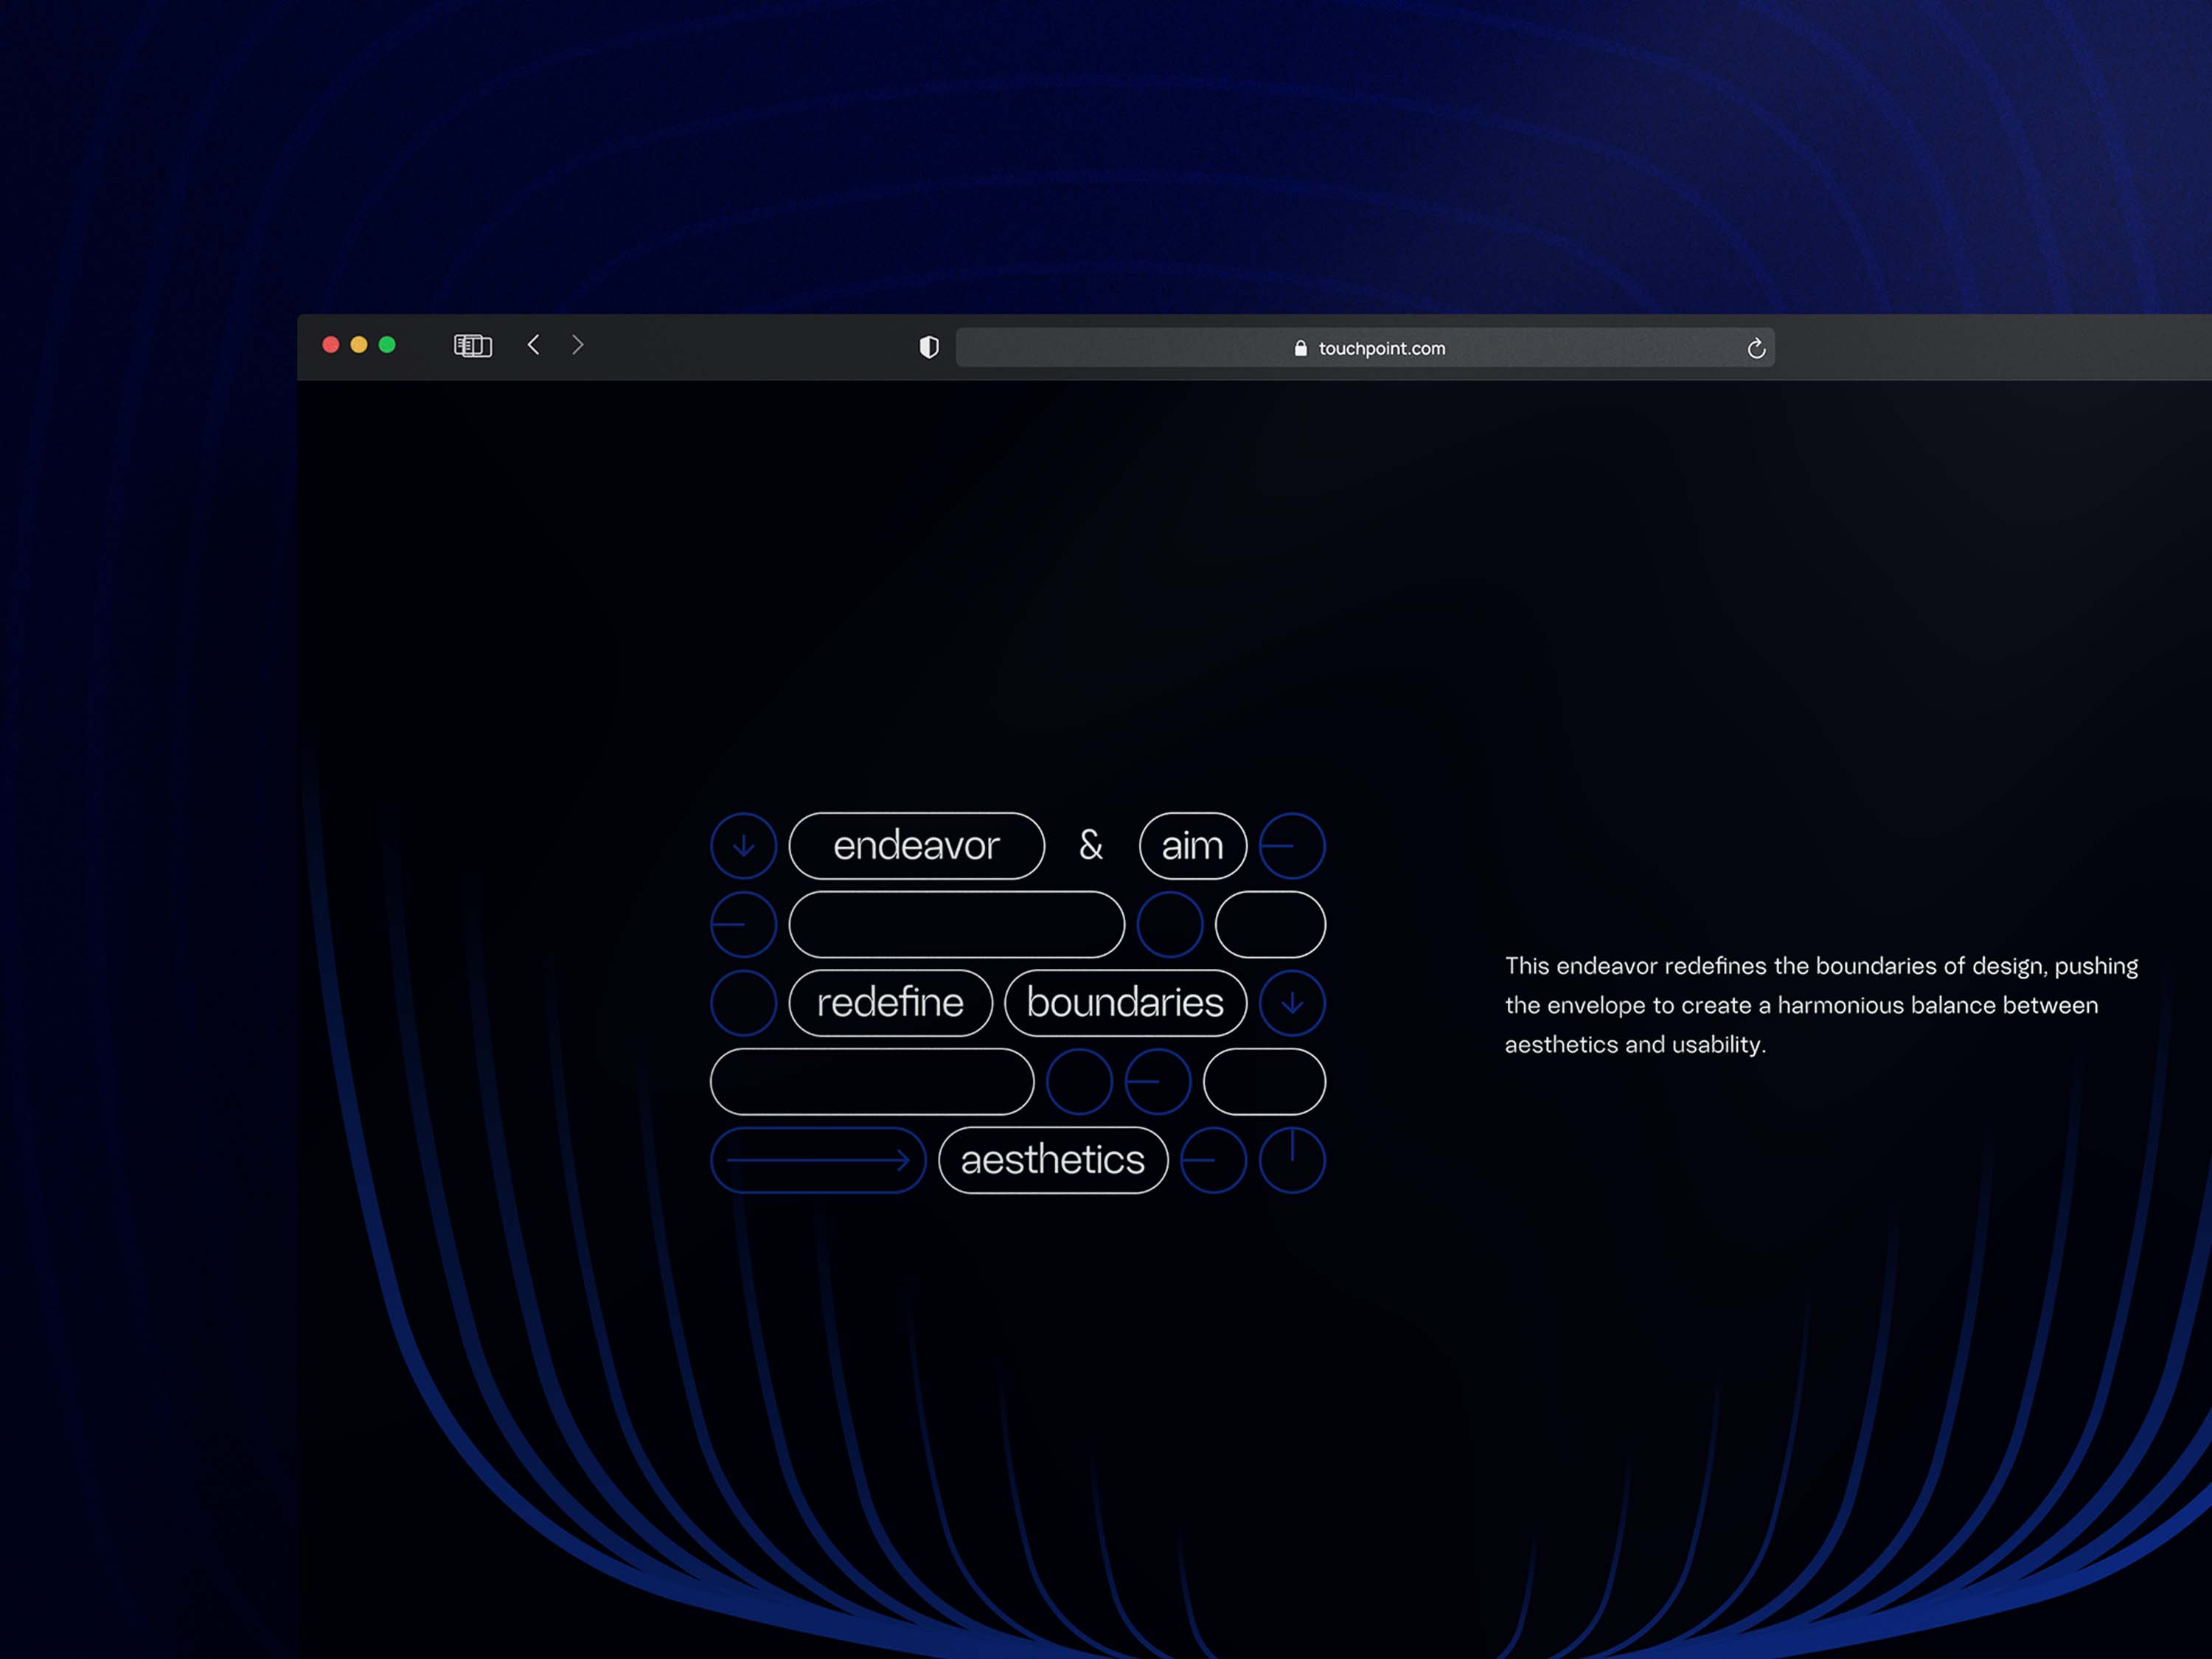This screenshot has height=1659, width=2212.
Task: Go forward with the right chevron
Action: [577, 345]
